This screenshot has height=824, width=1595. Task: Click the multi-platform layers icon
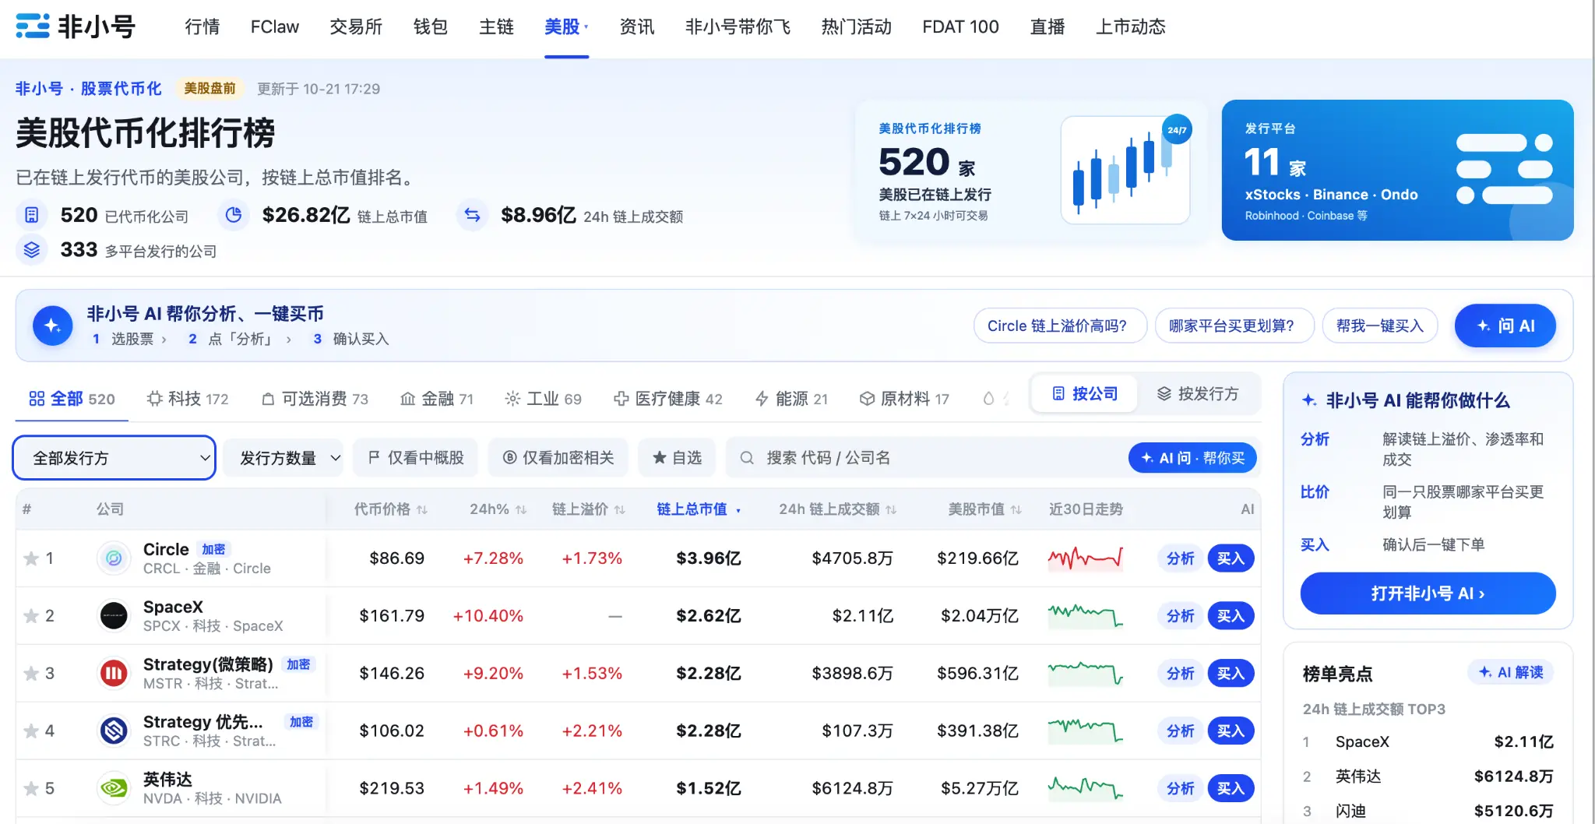tap(32, 250)
